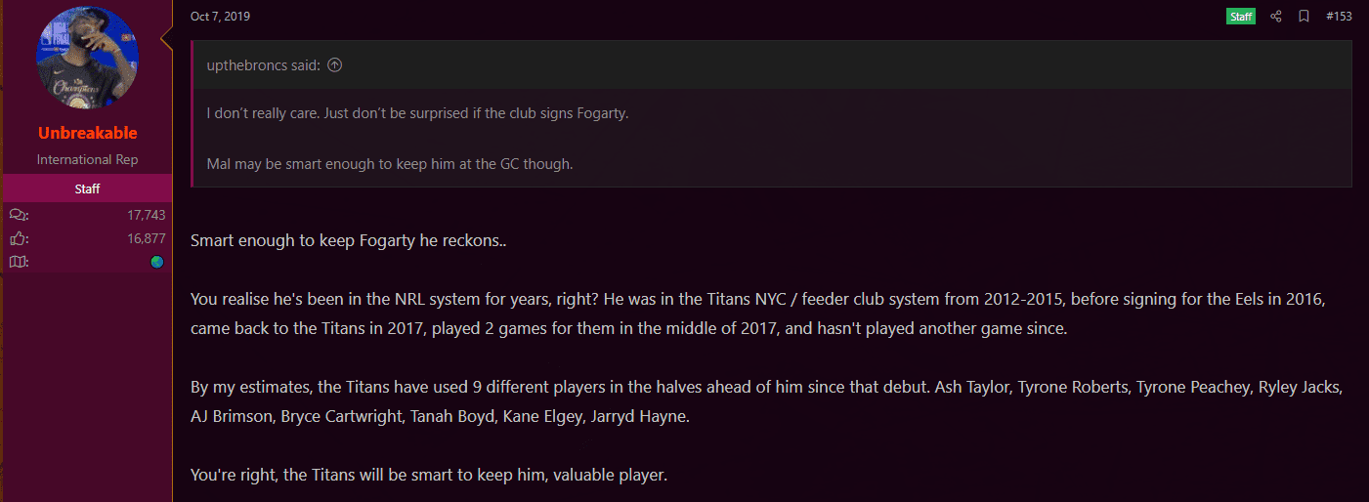1369x502 pixels.
Task: Click the up-arrow icon beside upthebroncs said
Action: (x=335, y=65)
